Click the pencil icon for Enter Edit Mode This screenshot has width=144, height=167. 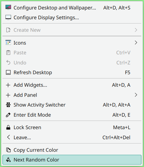(x=8, y=115)
